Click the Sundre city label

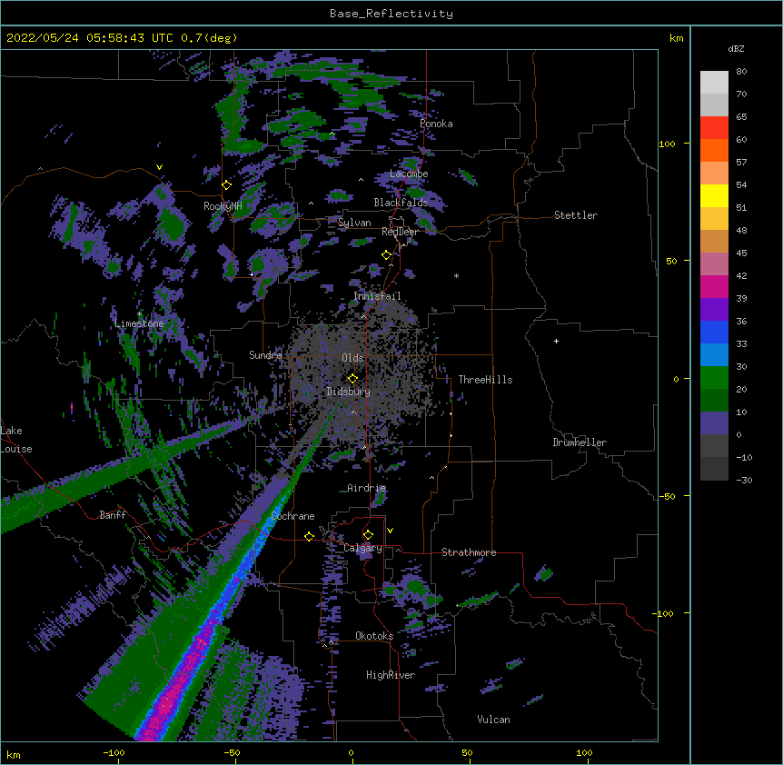pos(265,355)
